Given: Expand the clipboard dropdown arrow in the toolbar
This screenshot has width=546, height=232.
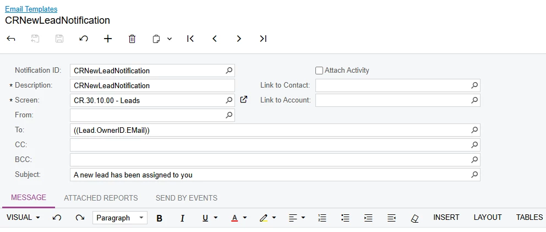Looking at the screenshot, I should point(170,39).
